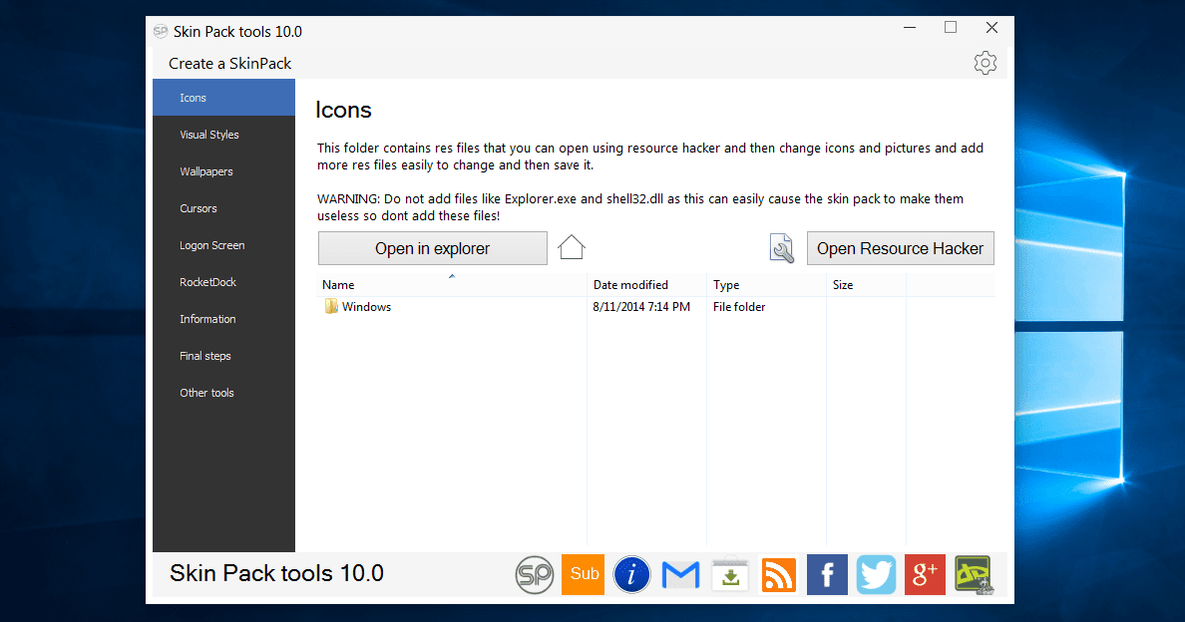Minimize the Skin Pack tools window
The image size is (1185, 622).
click(x=910, y=28)
